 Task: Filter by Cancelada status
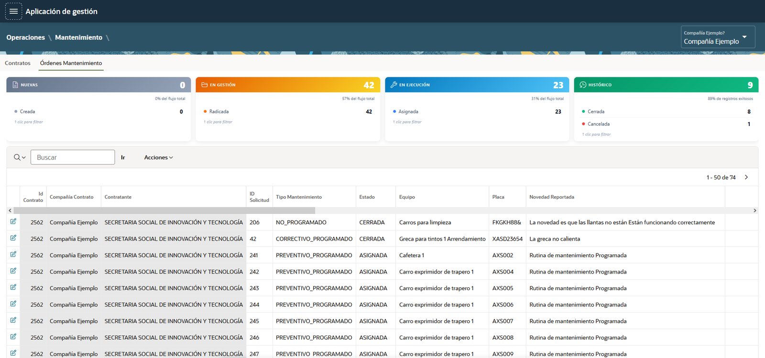tap(667, 124)
